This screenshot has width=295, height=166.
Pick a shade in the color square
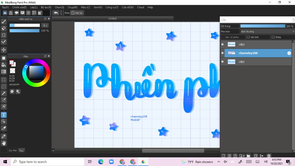click(x=36, y=73)
